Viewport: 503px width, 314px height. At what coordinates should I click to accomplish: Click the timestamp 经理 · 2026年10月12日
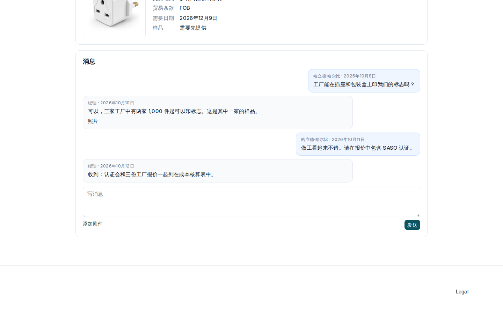coord(111,166)
